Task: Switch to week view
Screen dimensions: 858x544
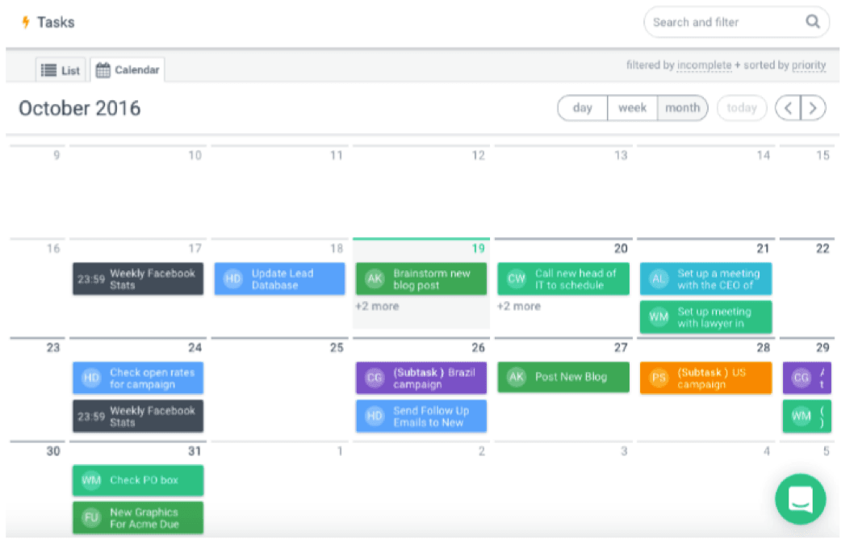Action: 632,108
